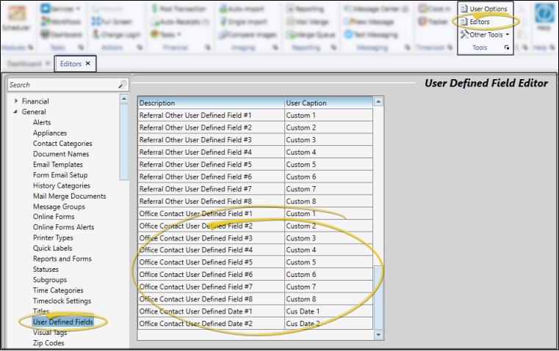Viewport: 559px width, 351px height.
Task: Select the Custom 1 caption for Office Contact #1
Action: [x=328, y=214]
